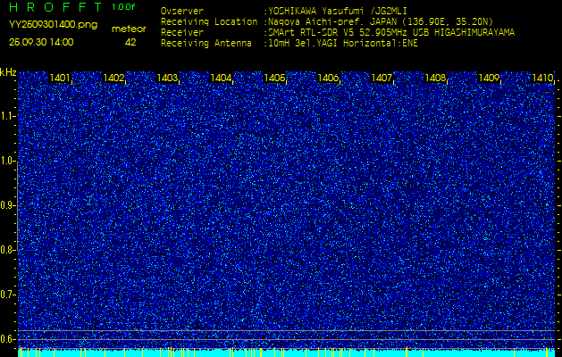Click the 1401 time marker

(60, 78)
